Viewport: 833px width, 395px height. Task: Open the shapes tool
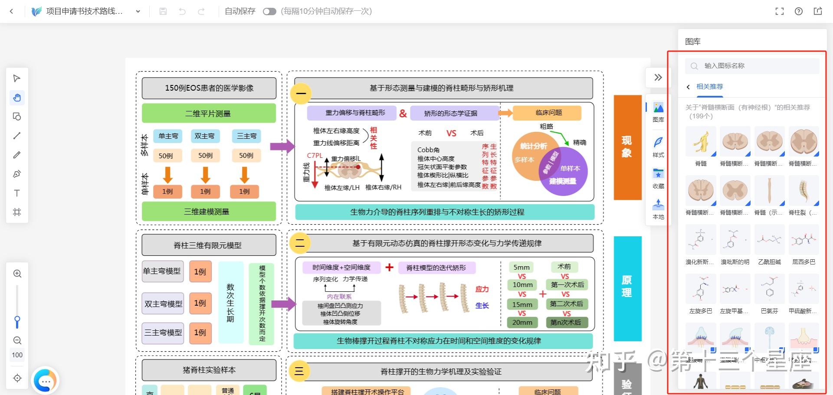[17, 116]
